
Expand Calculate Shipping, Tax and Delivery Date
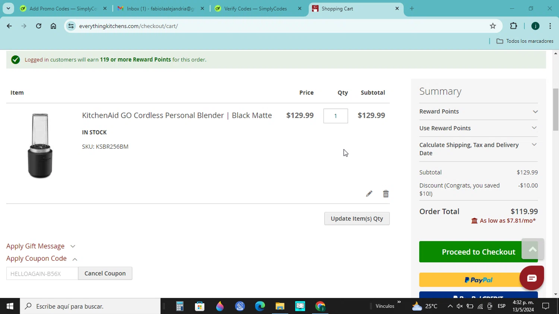click(x=479, y=149)
